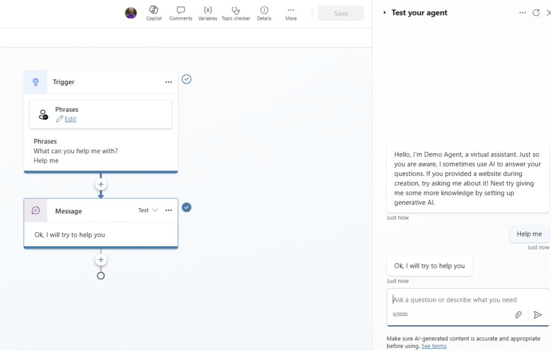The image size is (551, 351).
Task: Click the Message node status checkmark
Action: click(187, 207)
